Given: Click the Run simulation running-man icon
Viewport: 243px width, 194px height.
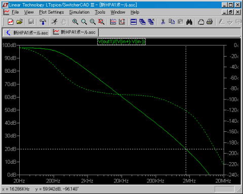Looking at the screenshot, I should (55, 22).
